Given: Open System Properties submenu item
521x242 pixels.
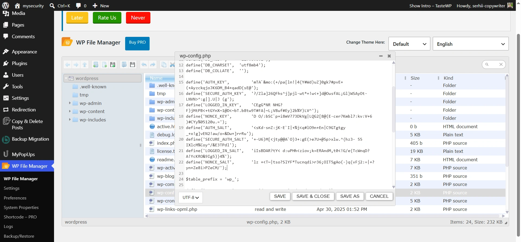Looking at the screenshot, I should click(21, 208).
